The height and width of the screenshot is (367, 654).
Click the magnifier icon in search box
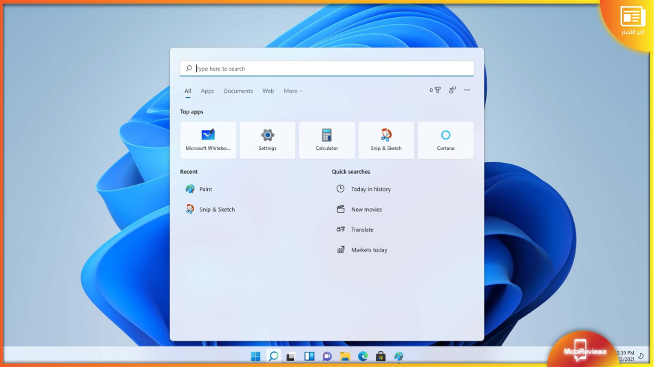coord(189,68)
